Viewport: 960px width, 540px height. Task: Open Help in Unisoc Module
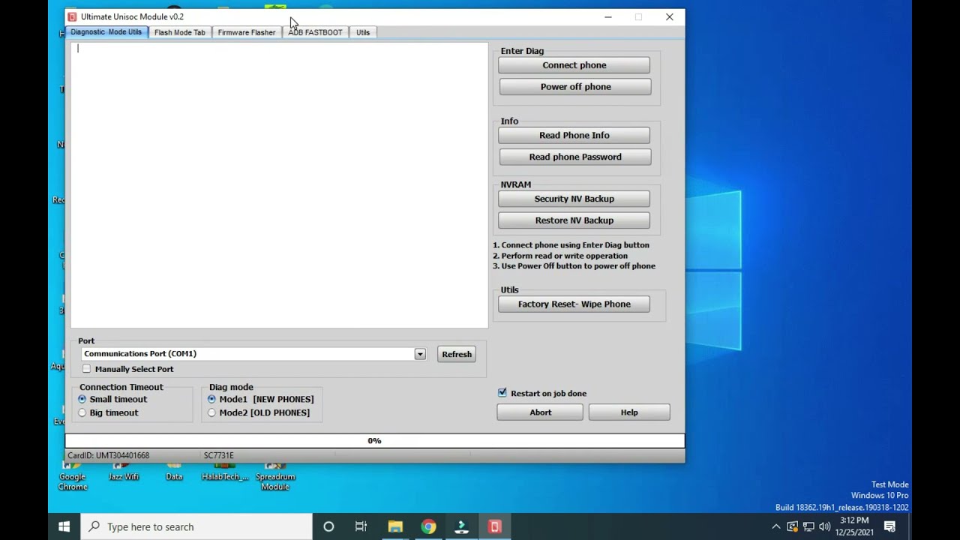629,412
